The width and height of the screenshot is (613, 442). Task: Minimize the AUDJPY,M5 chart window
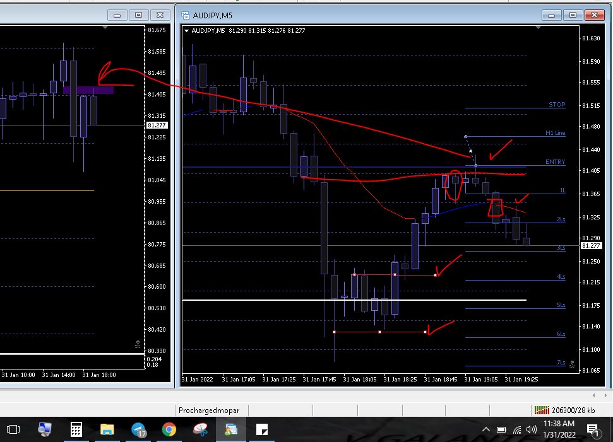point(552,15)
